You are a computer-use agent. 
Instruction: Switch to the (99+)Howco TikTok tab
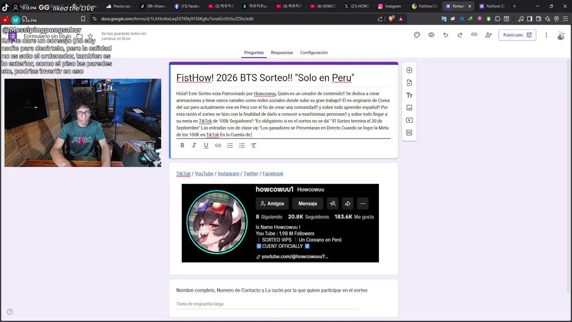(153, 6)
